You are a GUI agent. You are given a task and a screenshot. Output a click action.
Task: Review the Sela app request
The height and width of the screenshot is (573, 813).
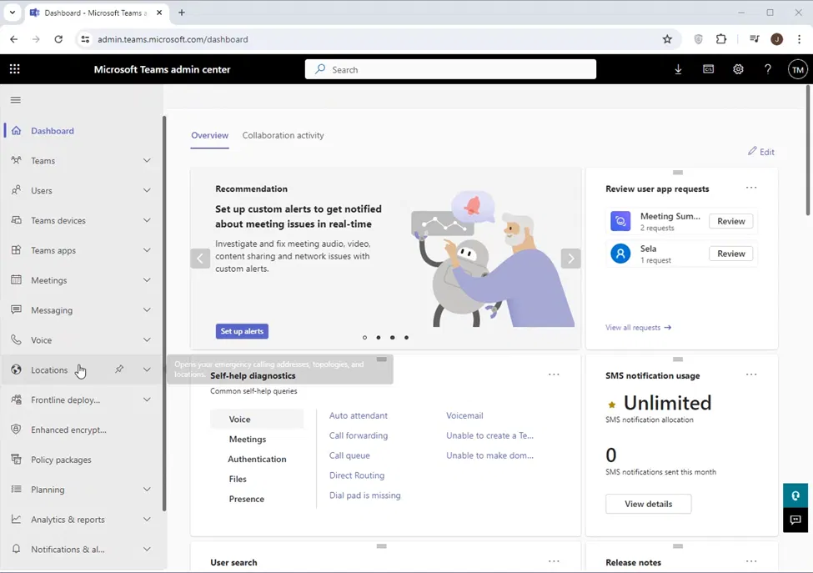[x=730, y=254]
